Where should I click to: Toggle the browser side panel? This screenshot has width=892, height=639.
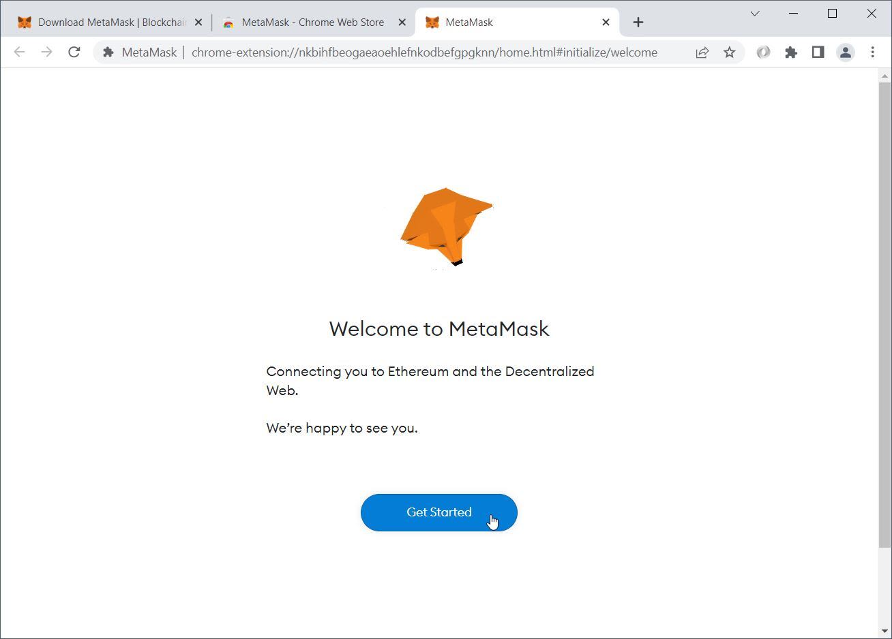(818, 52)
